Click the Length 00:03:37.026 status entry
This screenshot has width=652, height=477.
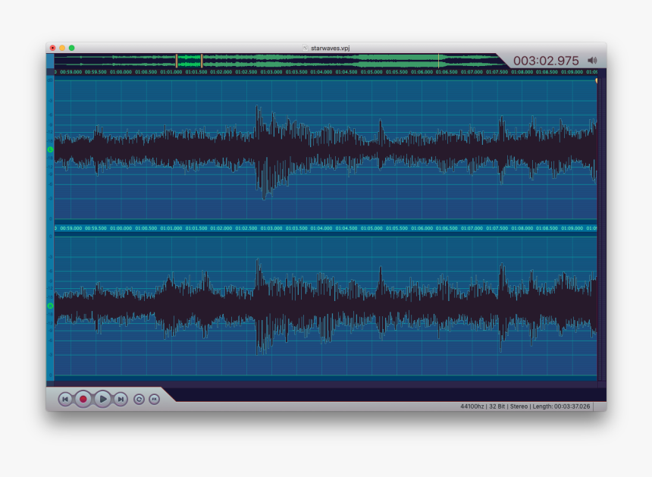(x=561, y=406)
